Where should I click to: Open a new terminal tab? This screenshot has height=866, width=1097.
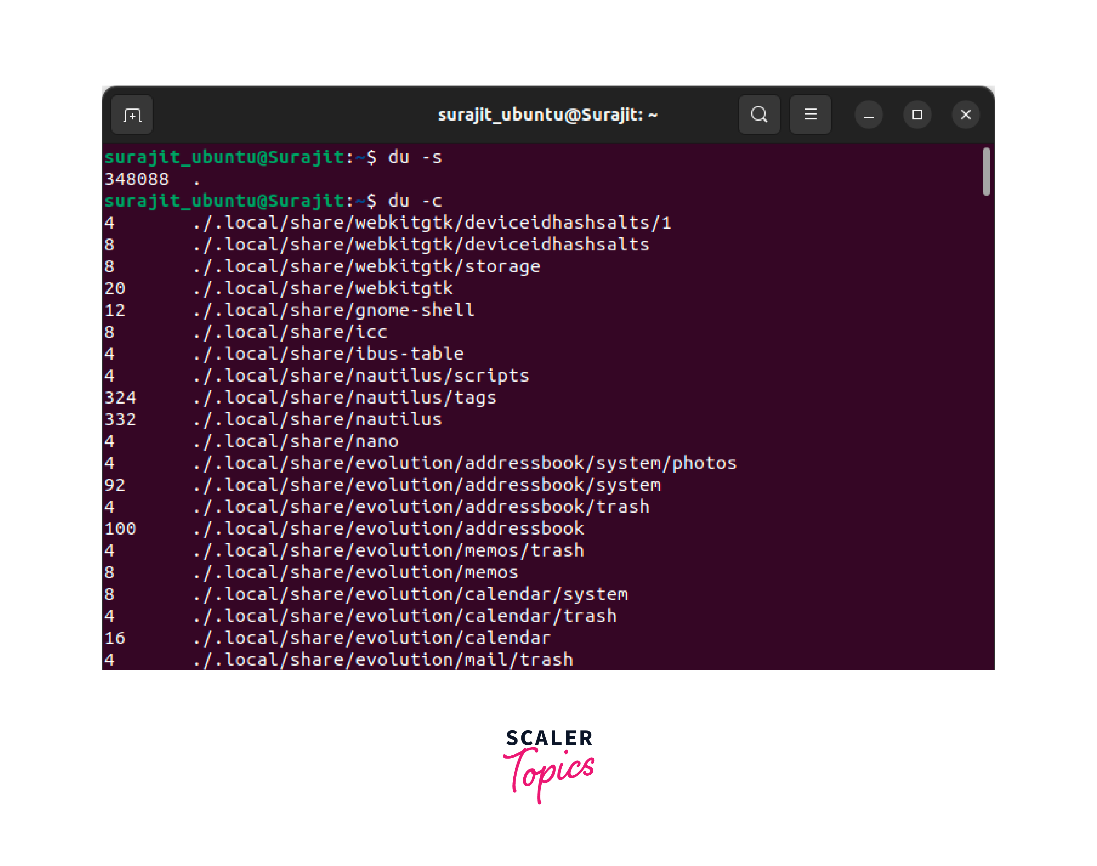(x=132, y=115)
